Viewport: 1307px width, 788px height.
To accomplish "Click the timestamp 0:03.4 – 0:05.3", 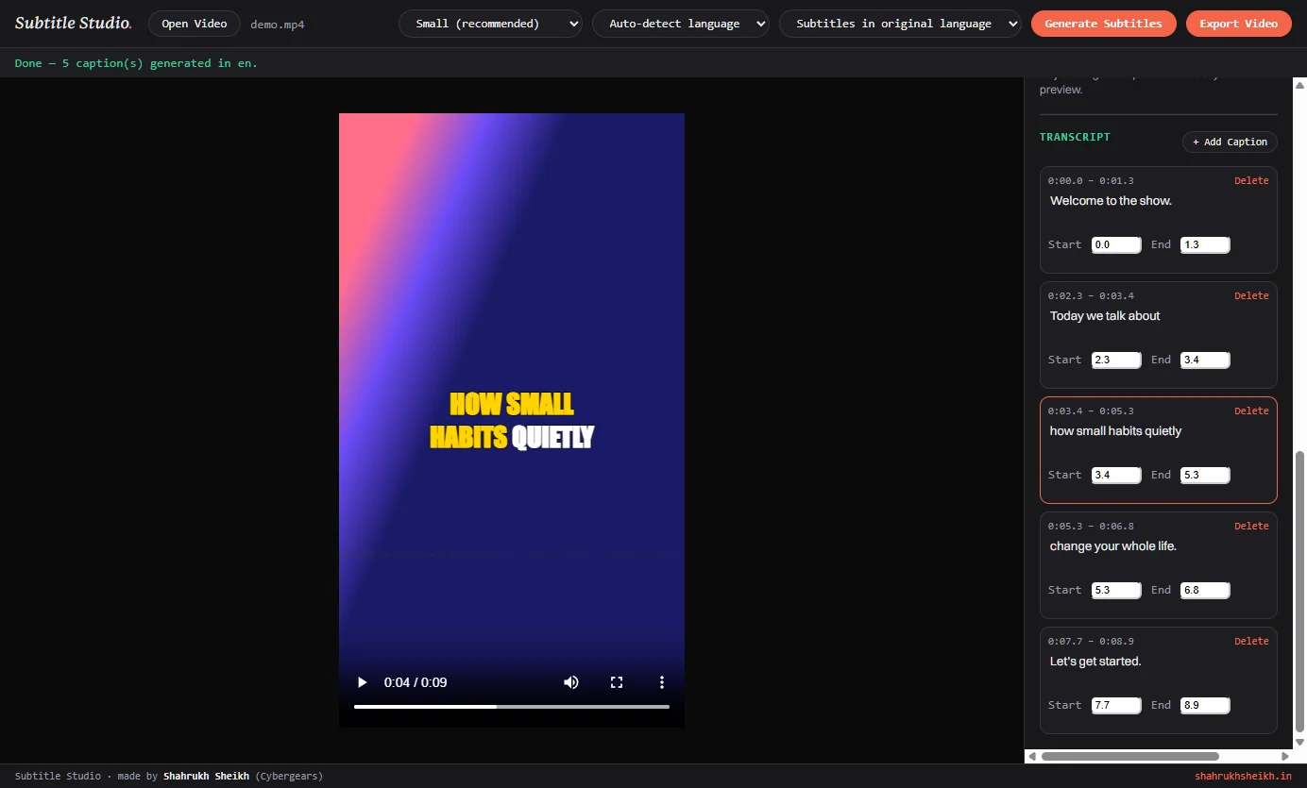I will 1091,411.
